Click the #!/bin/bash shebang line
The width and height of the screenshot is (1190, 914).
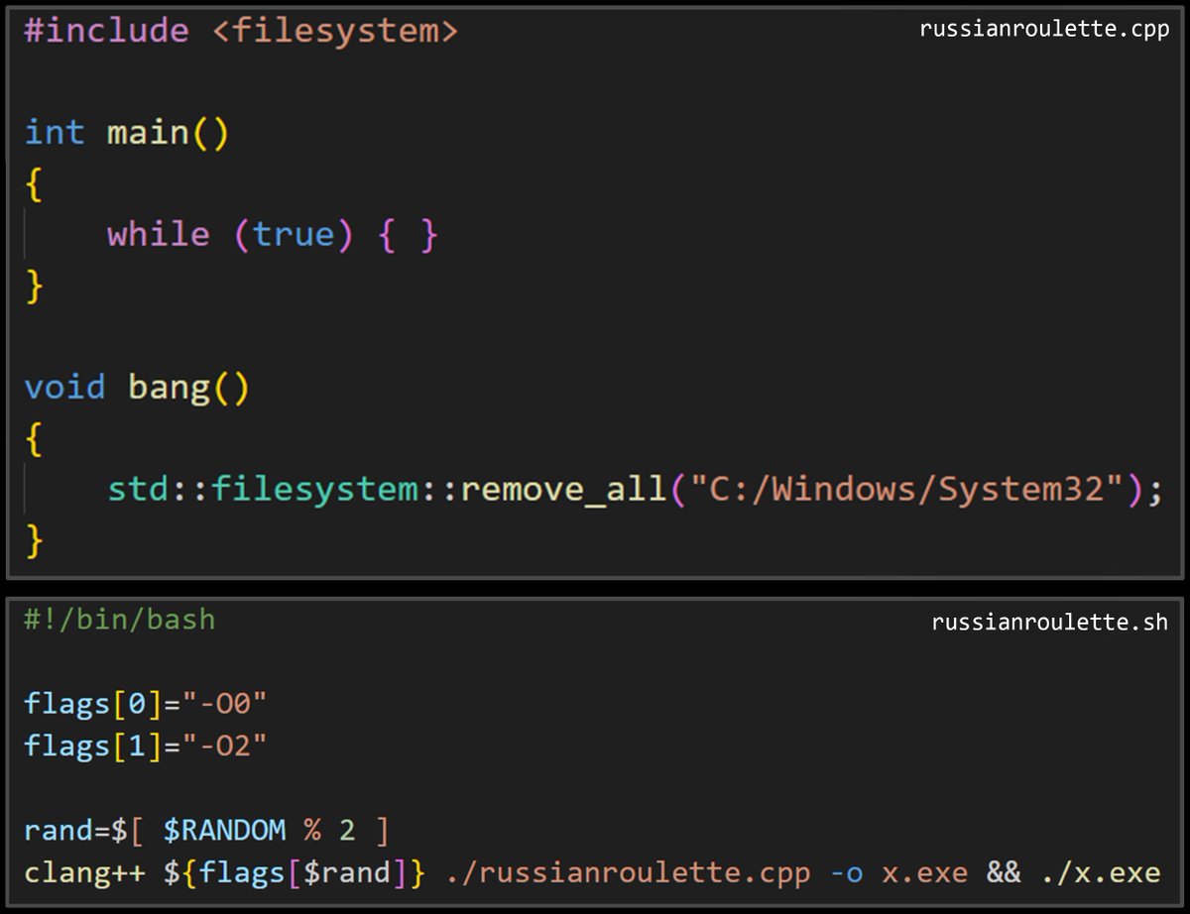(120, 621)
